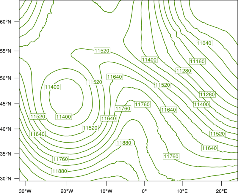Pick the 45°N latitude axis label
This screenshot has height=193, width=238.
click(6, 104)
